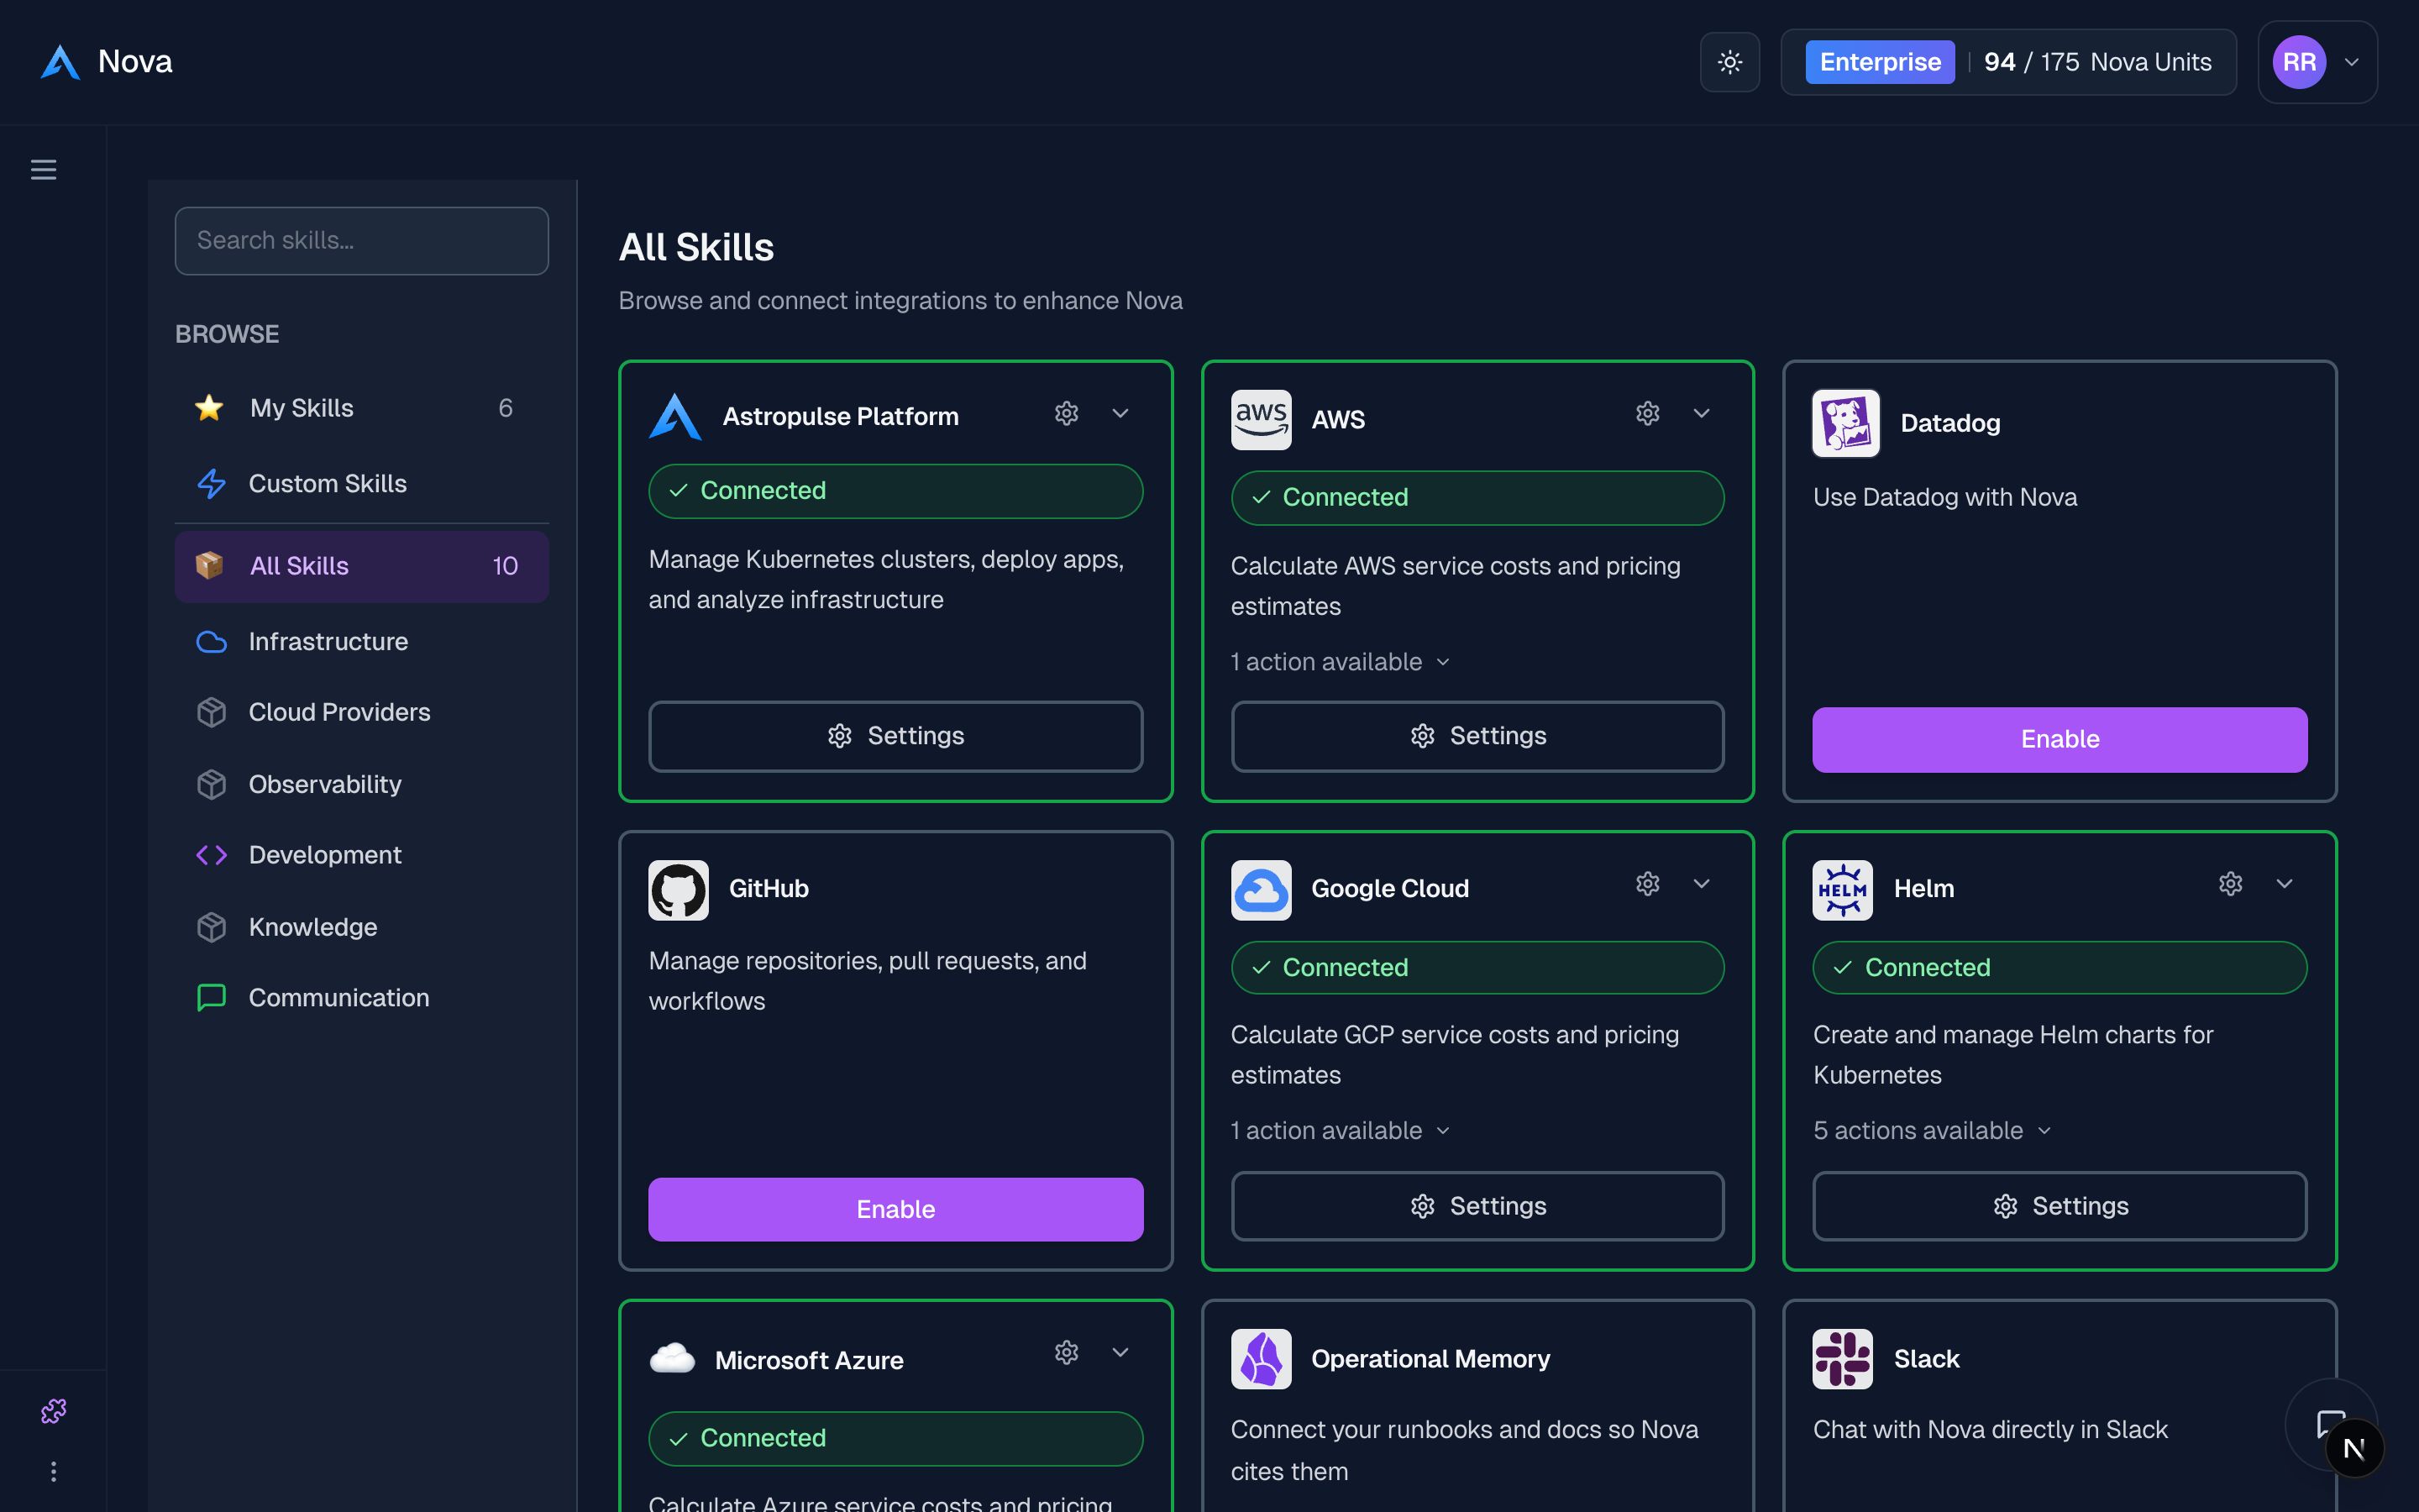This screenshot has height=1512, width=2419.
Task: Click the Connected status on Astropulse Platform card
Action: click(895, 491)
